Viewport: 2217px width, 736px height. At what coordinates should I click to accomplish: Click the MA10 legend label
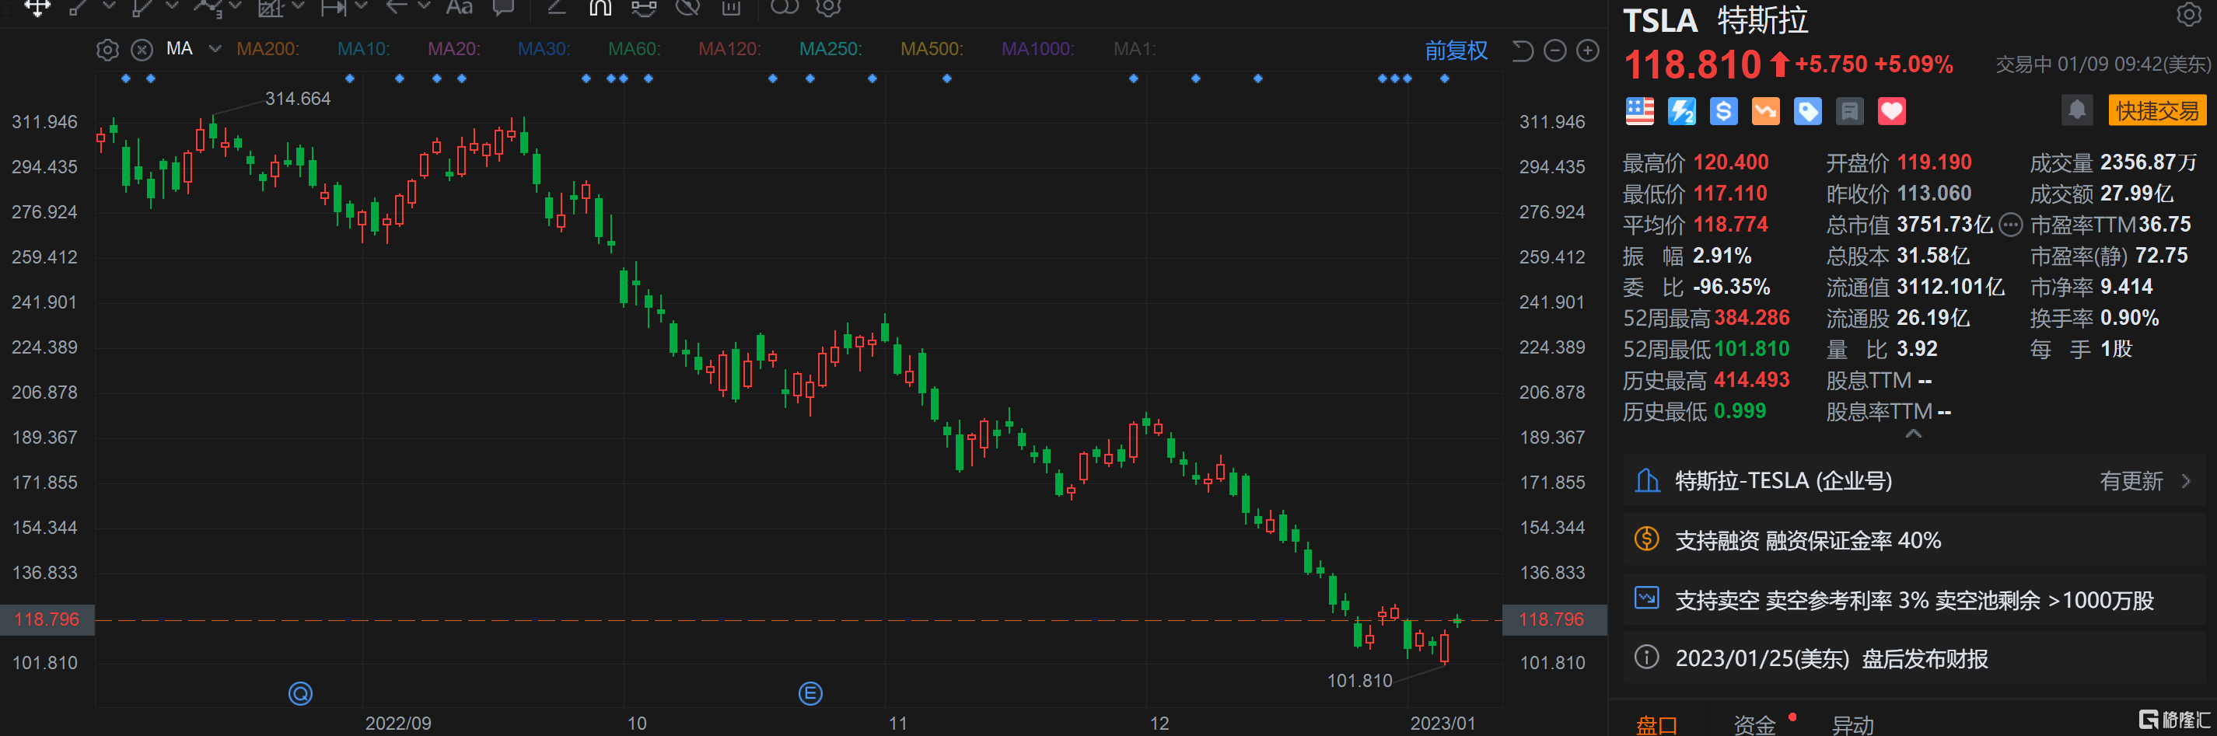pos(363,49)
